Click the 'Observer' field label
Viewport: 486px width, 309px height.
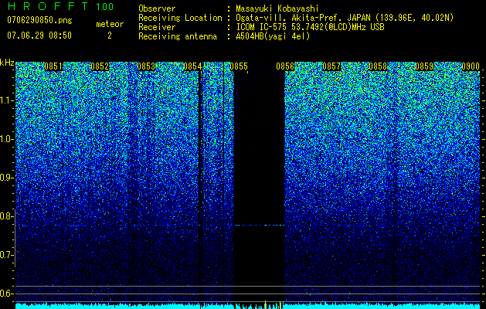(157, 8)
